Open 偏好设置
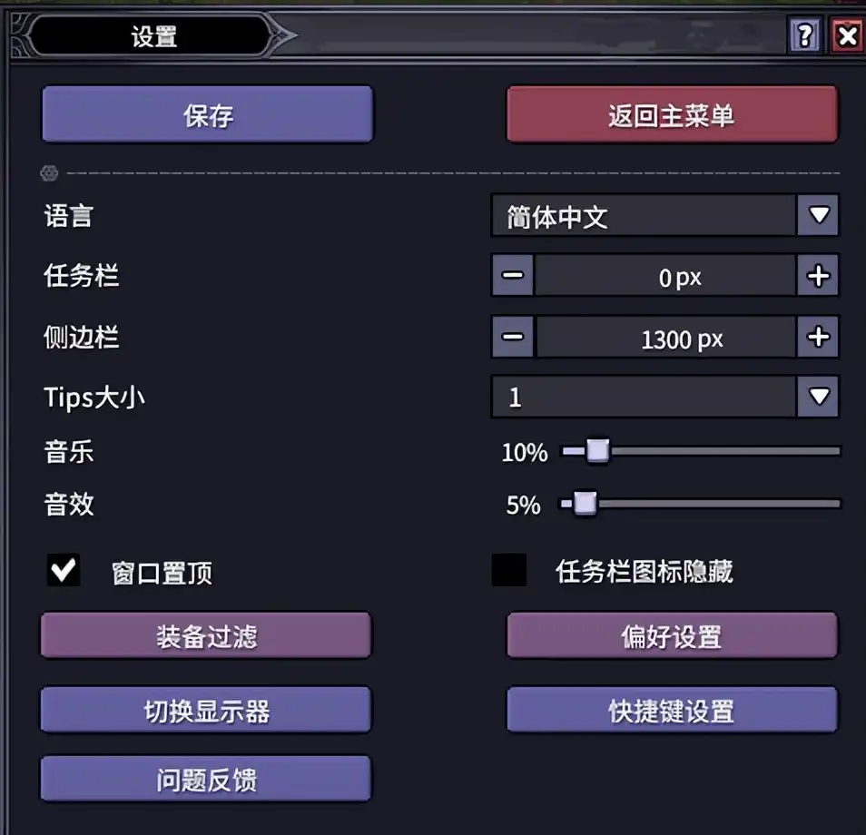 point(672,635)
